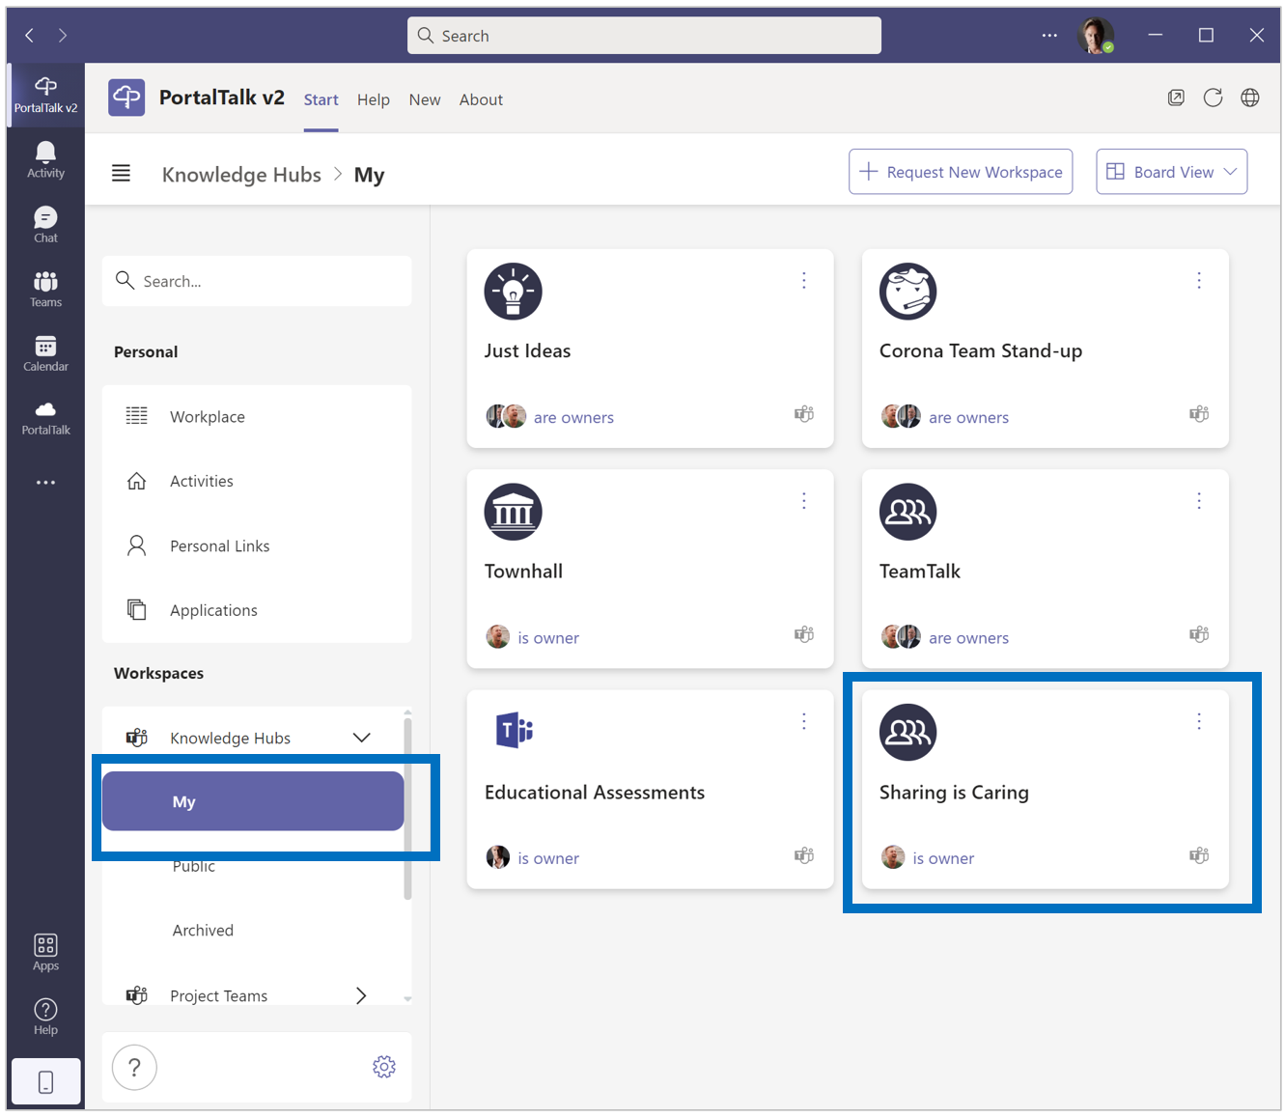Screen dimensions: 1284x1117
Task: Collapse the Knowledge Hubs section
Action: (362, 738)
